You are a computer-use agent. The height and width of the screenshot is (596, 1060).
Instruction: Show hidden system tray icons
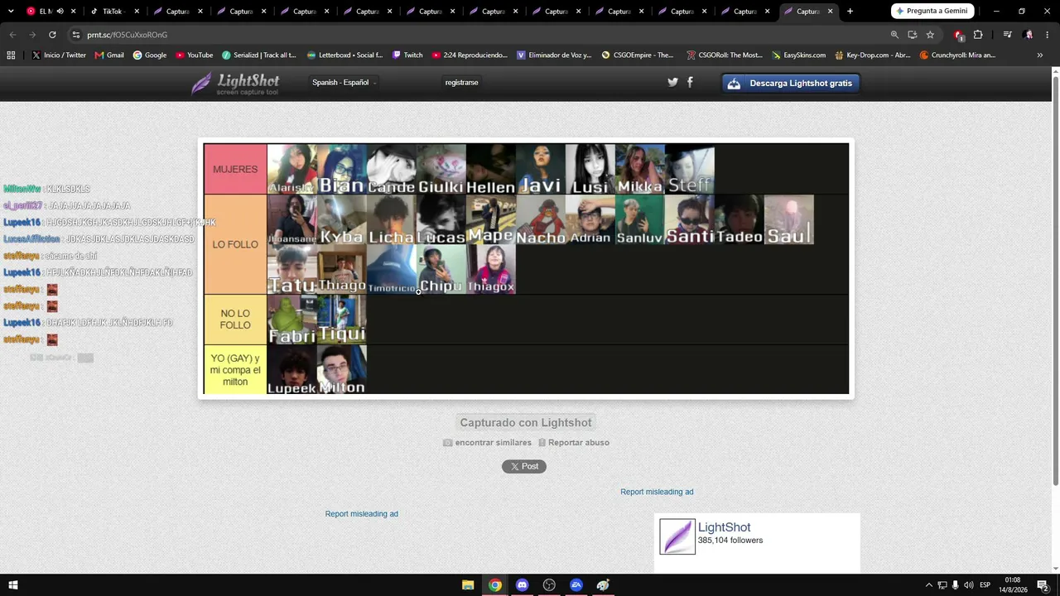click(x=928, y=585)
